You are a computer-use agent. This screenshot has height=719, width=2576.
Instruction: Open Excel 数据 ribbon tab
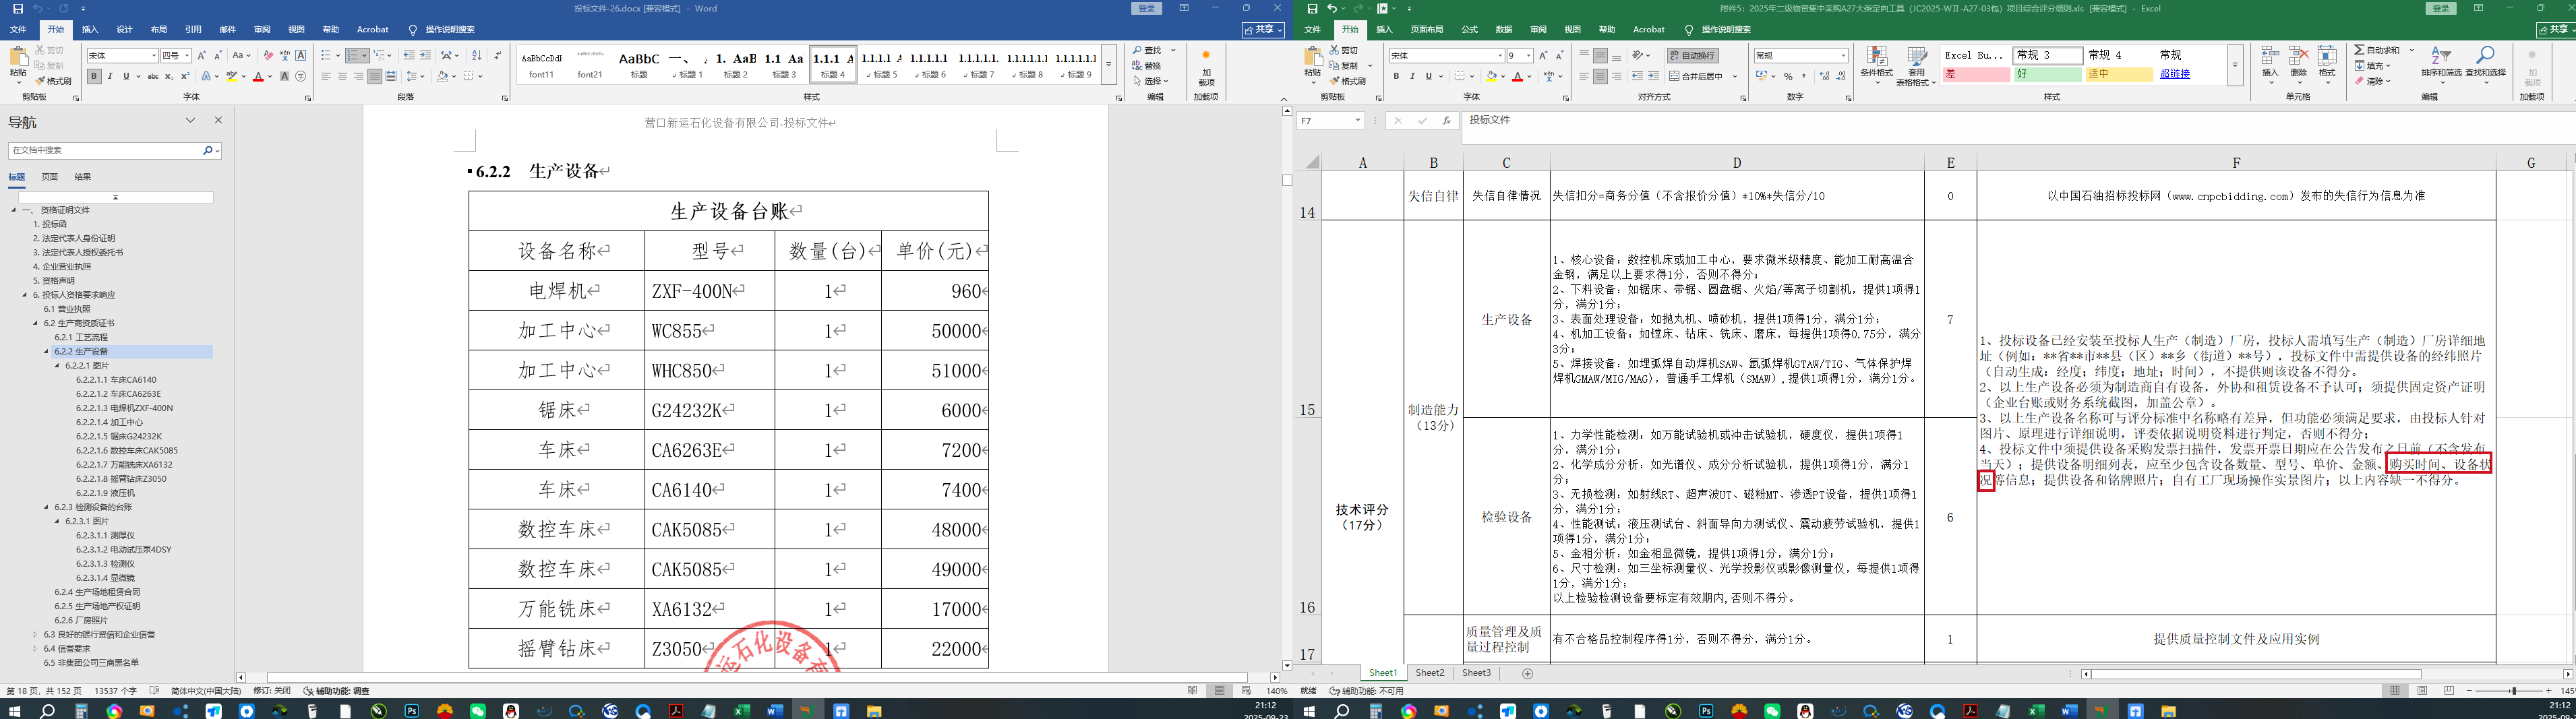[1504, 30]
